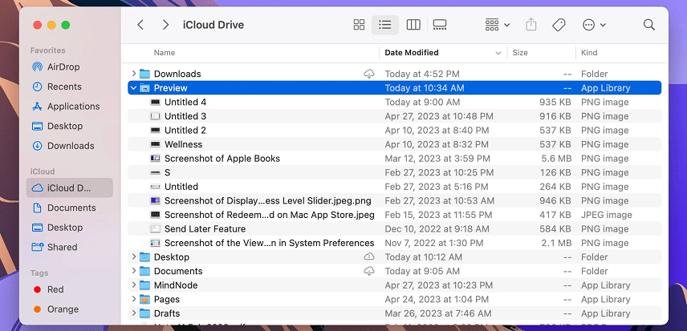Open the Tags toolbar button
Viewport: 687px width, 331px height.
(x=559, y=25)
